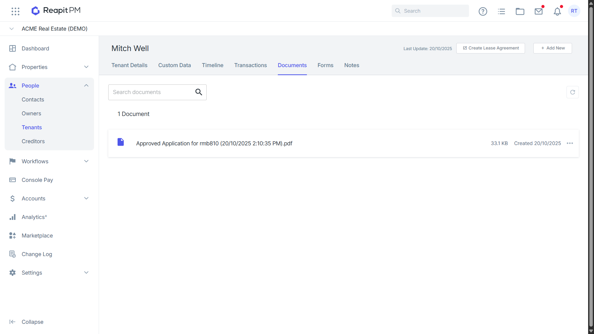Viewport: 594px width, 334px height.
Task: Refresh the documents list
Action: pyautogui.click(x=573, y=92)
